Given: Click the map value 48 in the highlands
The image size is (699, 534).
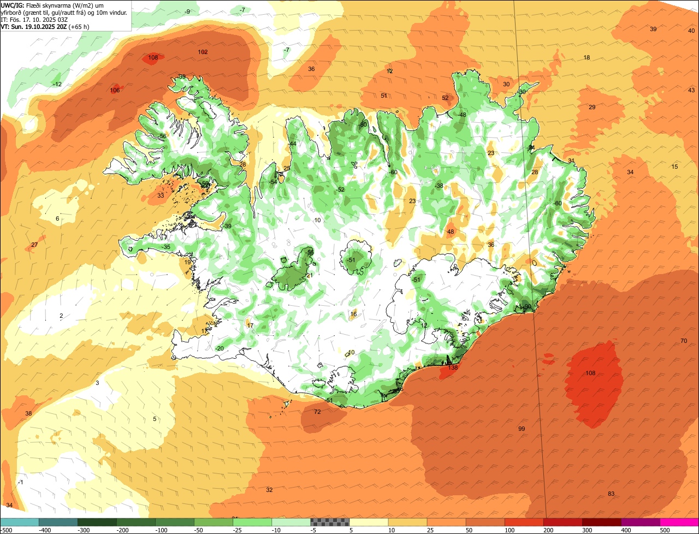Looking at the screenshot, I should (x=451, y=232).
